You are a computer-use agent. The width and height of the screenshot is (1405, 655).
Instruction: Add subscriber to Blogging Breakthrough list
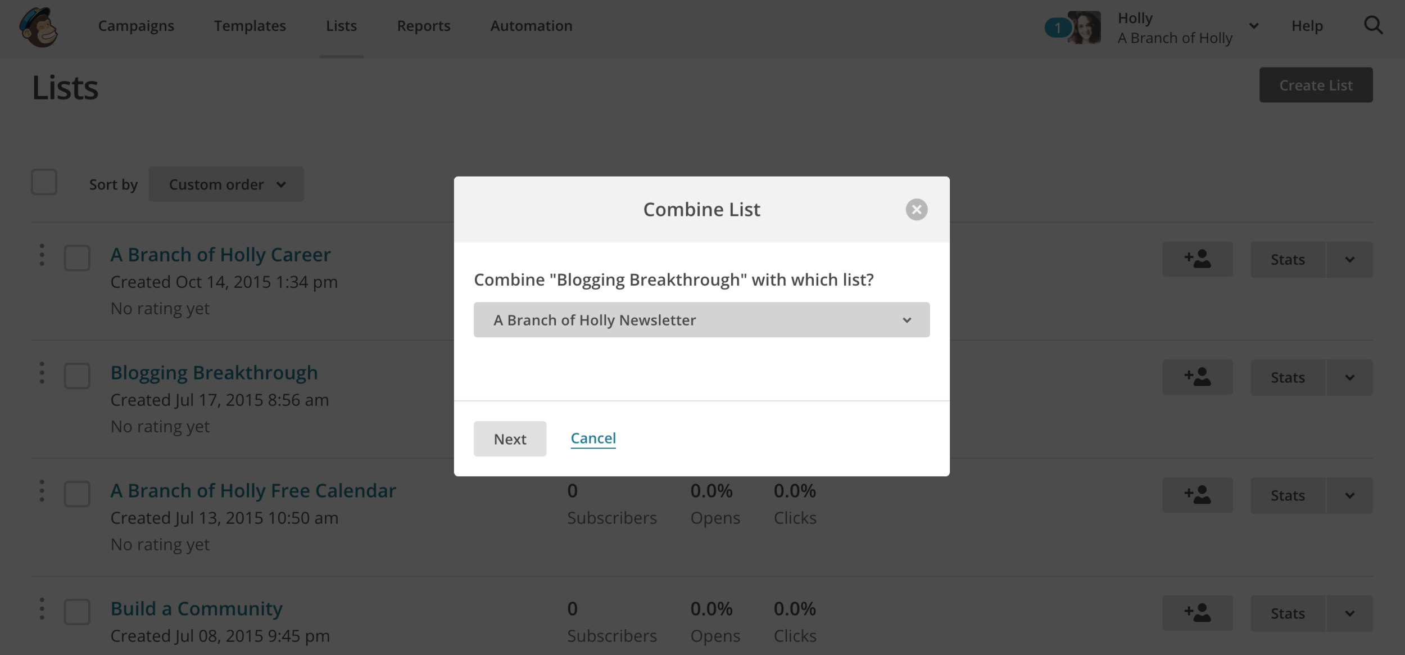(1197, 377)
